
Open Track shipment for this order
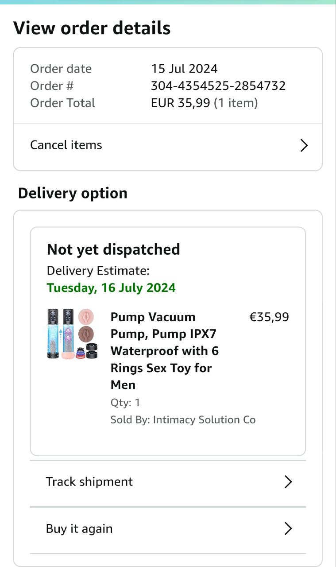[89, 482]
